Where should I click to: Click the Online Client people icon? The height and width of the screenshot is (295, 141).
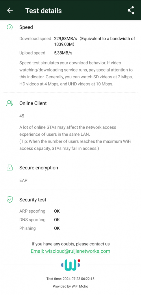(10, 103)
